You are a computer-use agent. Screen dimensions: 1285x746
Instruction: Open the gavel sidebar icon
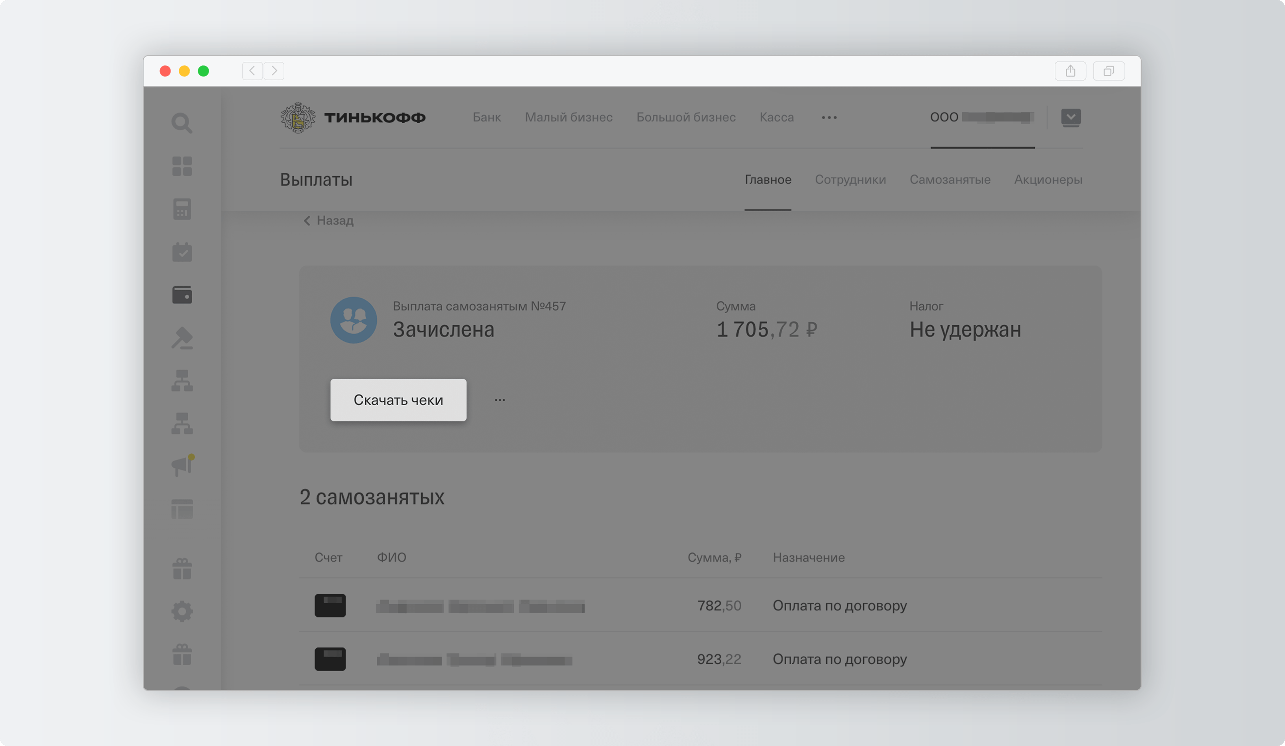[181, 338]
